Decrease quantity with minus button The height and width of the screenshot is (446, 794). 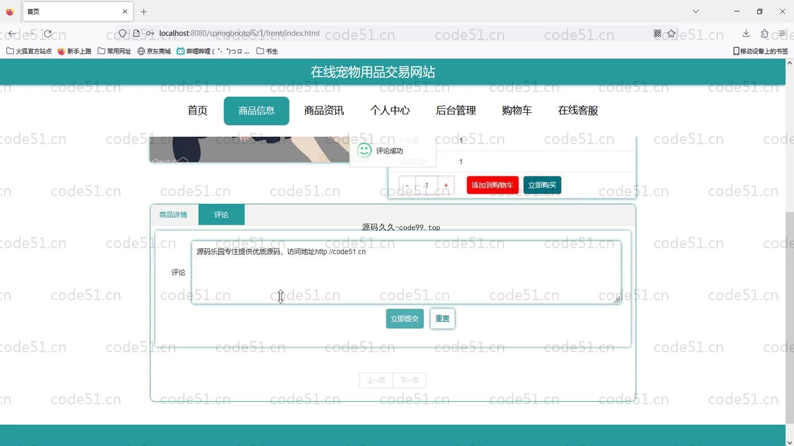[x=407, y=185]
